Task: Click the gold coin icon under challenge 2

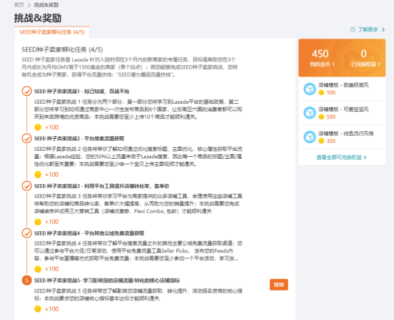Action: pos(38,174)
